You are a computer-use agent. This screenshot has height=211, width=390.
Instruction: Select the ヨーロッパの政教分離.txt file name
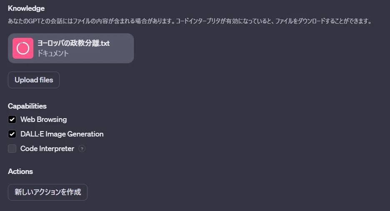74,43
